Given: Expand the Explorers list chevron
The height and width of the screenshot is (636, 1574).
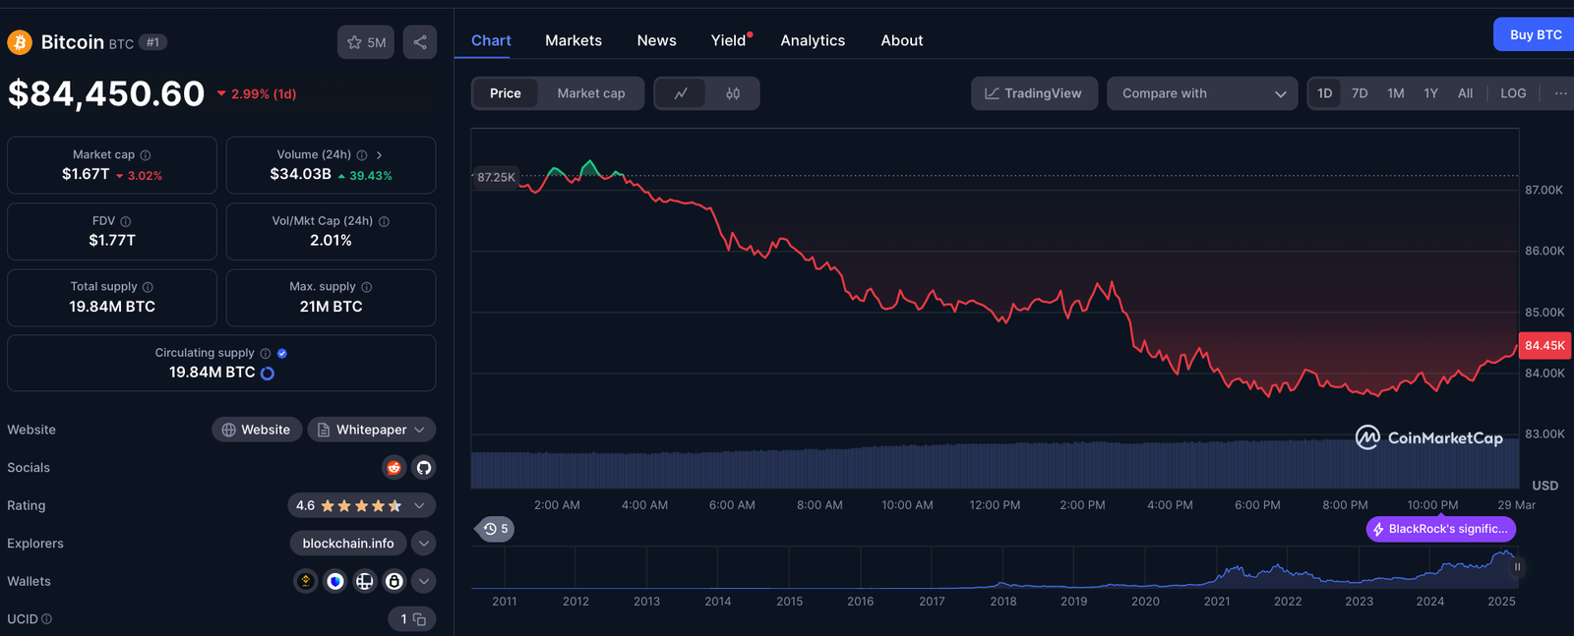Looking at the screenshot, I should click(424, 544).
